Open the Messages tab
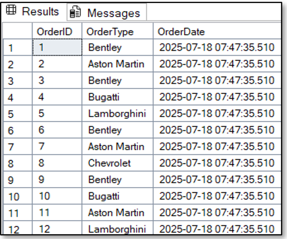Screen dimensions: 287x239 tap(107, 12)
